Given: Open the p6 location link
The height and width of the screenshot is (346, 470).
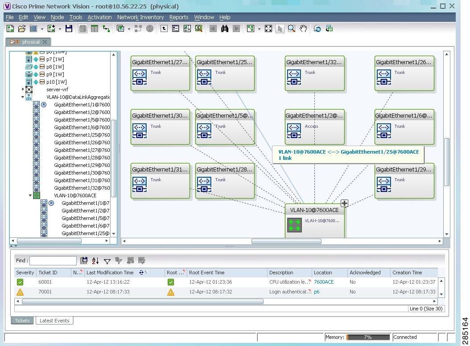Looking at the screenshot, I should point(317,292).
